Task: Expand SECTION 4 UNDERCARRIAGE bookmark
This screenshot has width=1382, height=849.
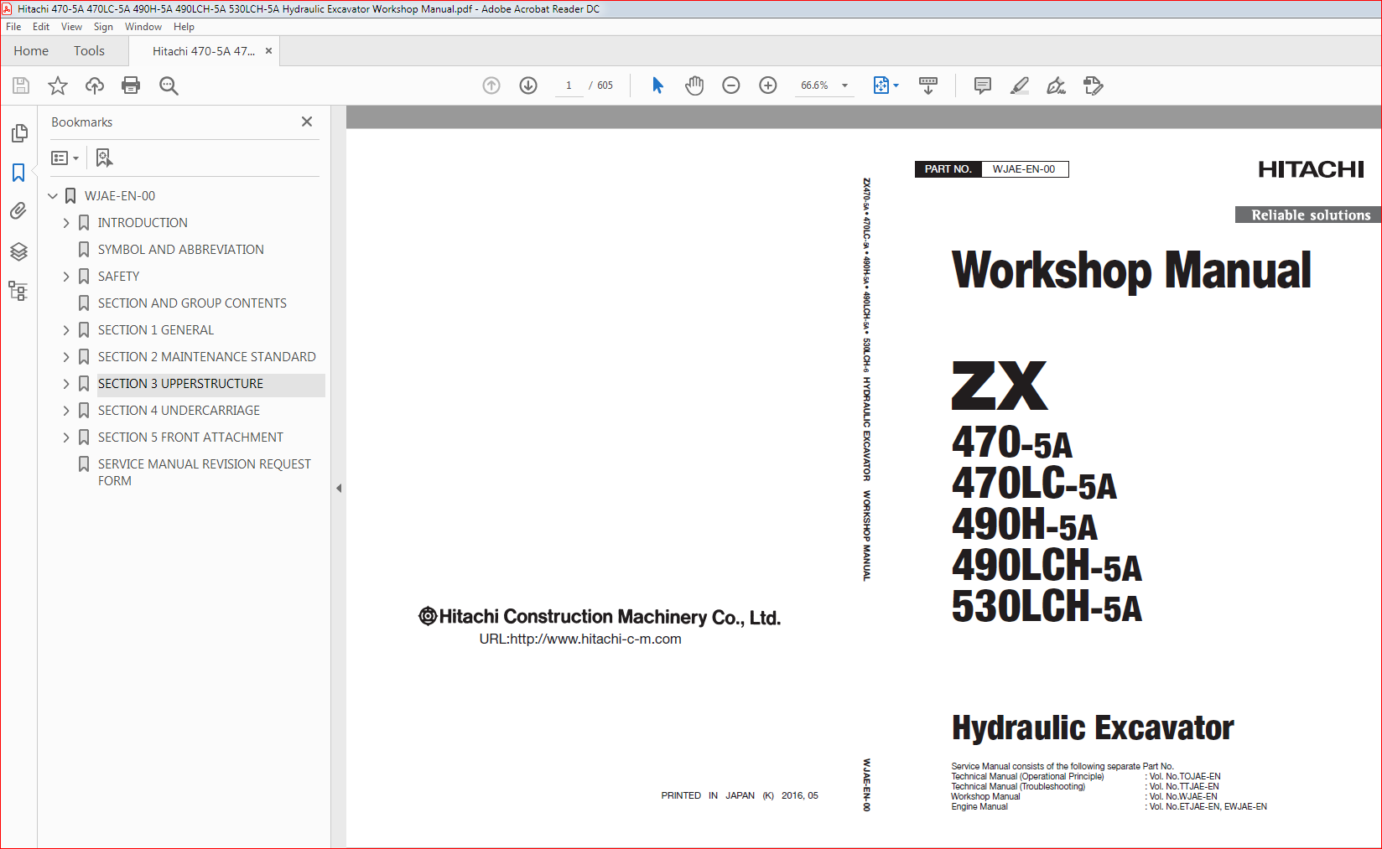Action: [66, 411]
